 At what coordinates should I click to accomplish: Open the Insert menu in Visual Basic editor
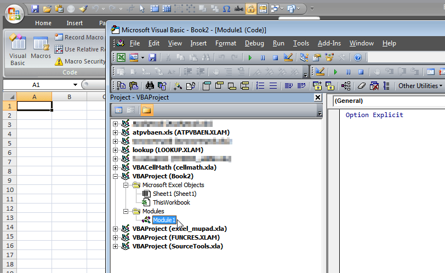(x=198, y=43)
